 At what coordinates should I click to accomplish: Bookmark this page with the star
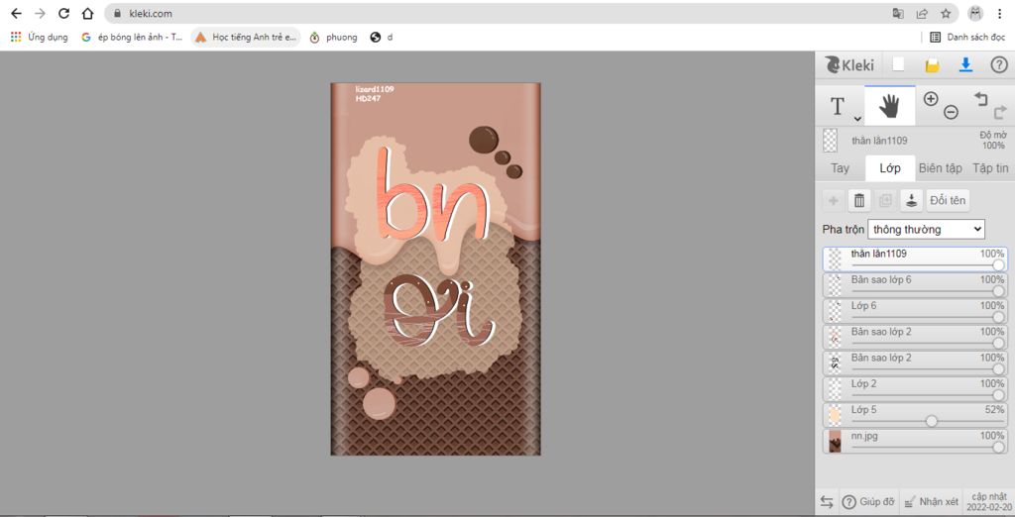click(x=946, y=13)
